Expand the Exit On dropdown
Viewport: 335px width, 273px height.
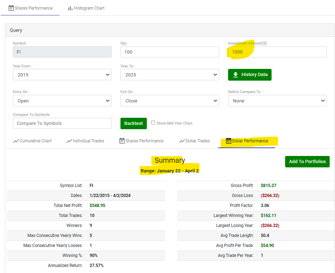[170, 101]
